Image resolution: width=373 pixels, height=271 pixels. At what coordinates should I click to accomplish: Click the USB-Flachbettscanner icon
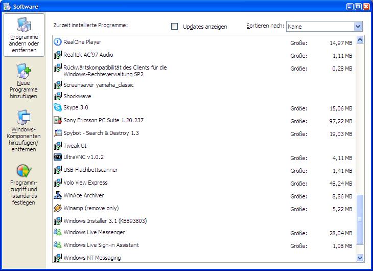click(58, 170)
